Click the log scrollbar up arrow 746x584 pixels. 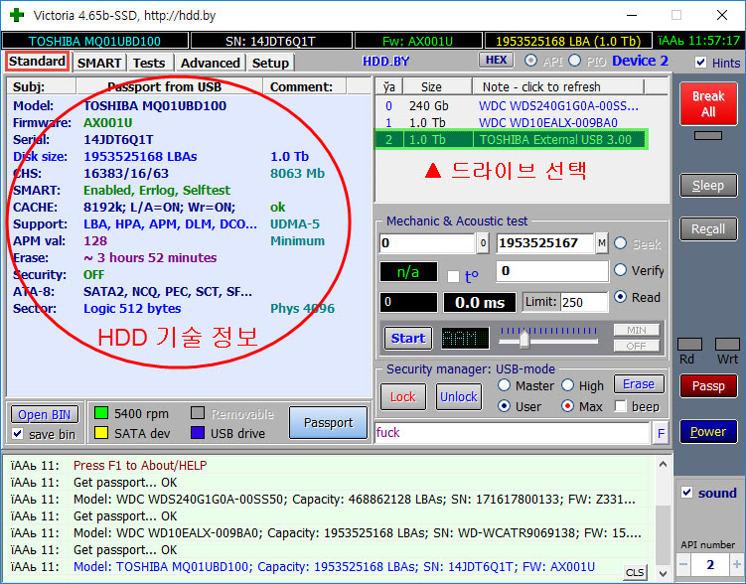pos(663,464)
